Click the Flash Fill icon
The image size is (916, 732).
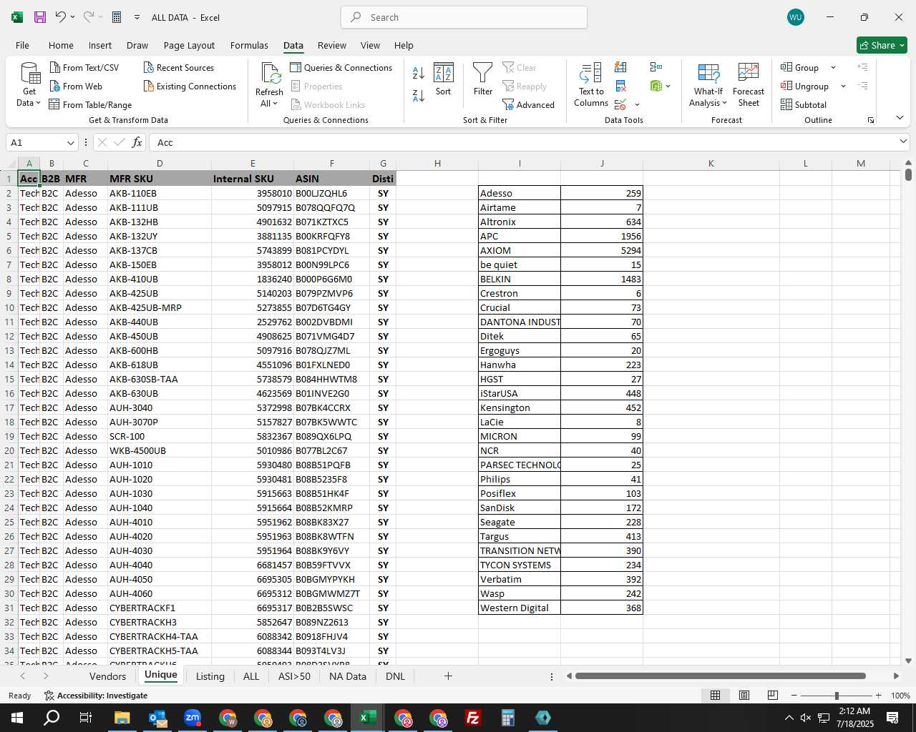click(620, 67)
